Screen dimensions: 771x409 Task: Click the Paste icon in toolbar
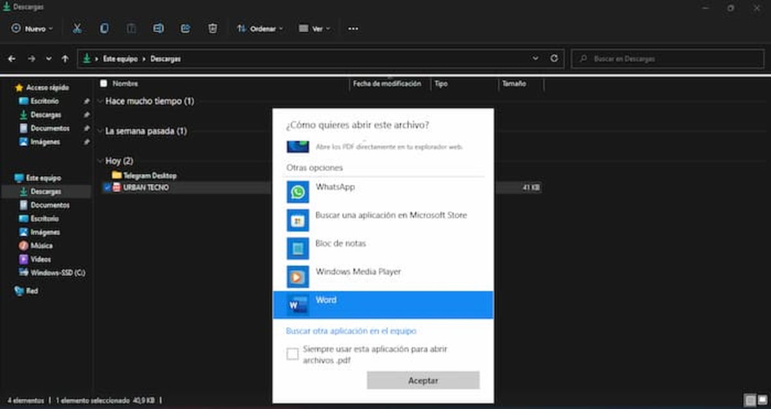(x=131, y=28)
